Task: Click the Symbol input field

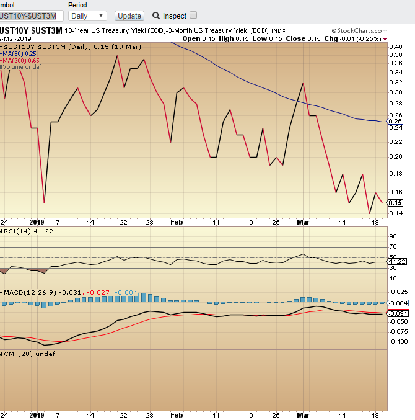Action: 32,16
